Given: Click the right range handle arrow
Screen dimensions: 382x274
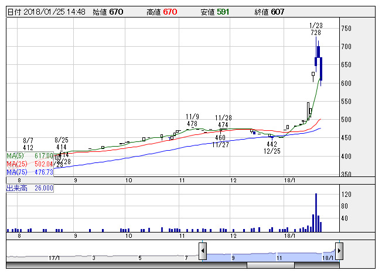Looking at the screenshot, I should point(339,252).
